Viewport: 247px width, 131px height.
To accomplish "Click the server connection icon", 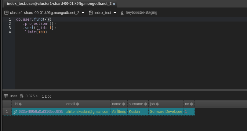I will pyautogui.click(x=6, y=13).
